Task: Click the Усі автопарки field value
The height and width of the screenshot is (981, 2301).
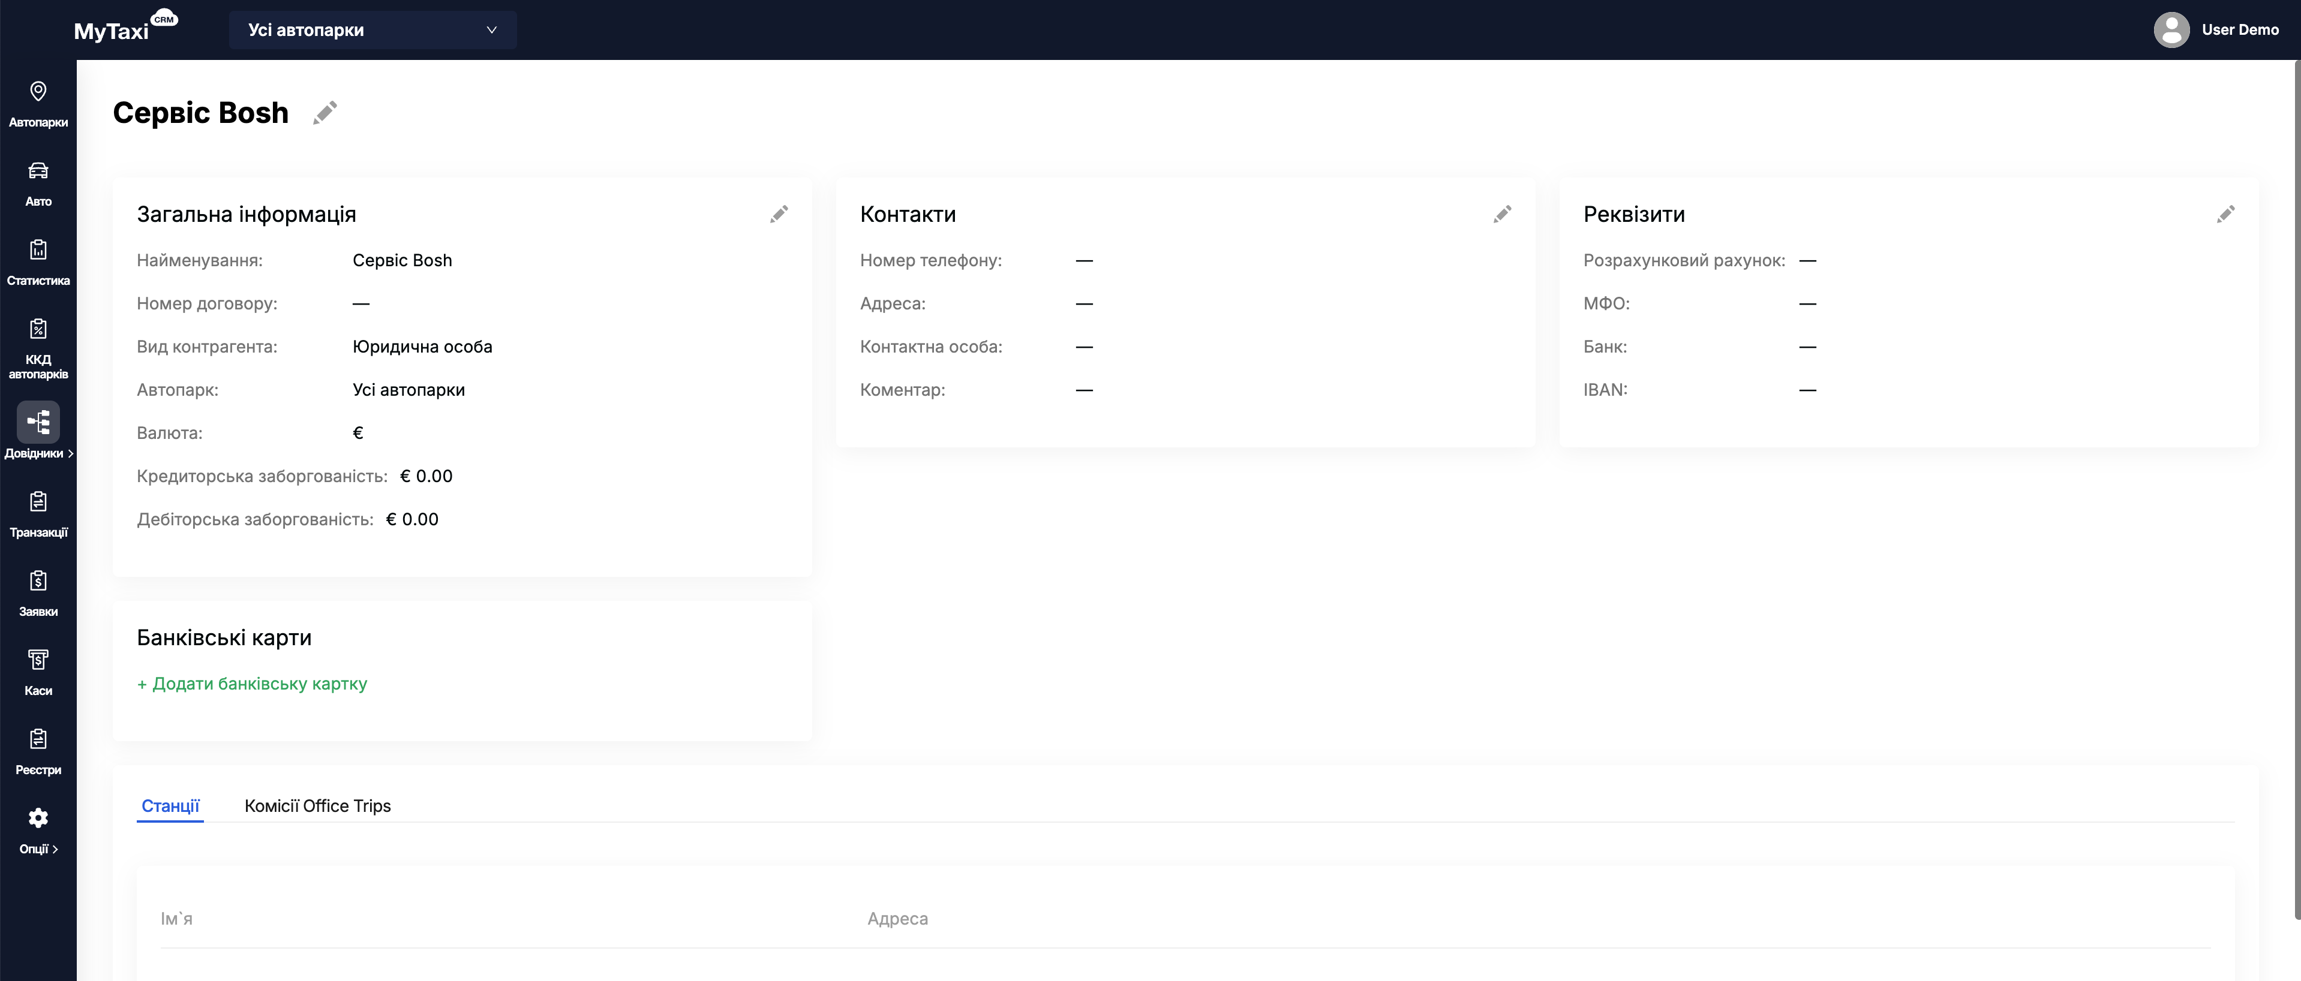Action: pos(408,390)
